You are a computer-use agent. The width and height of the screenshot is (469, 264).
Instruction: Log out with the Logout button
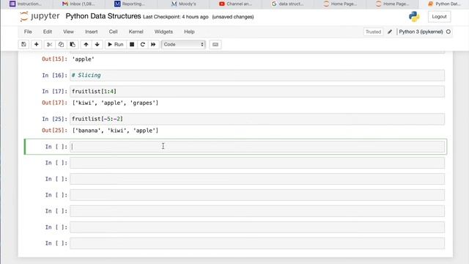pyautogui.click(x=439, y=17)
